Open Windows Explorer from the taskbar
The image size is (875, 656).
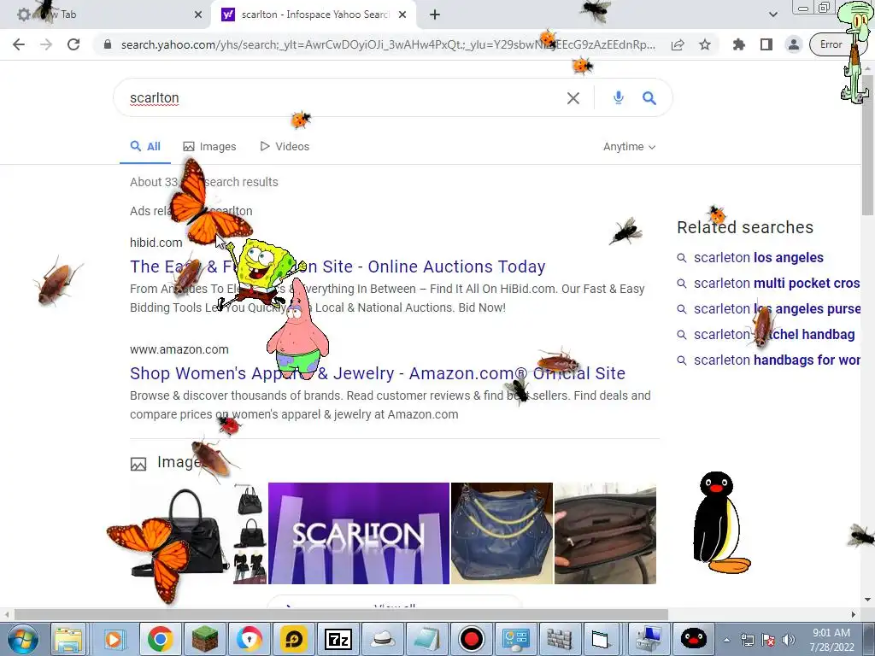(x=68, y=639)
